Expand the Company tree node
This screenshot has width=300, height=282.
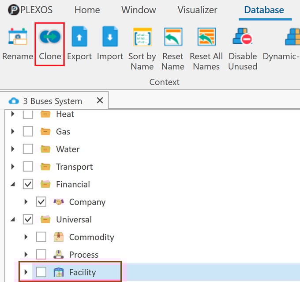[26, 202]
